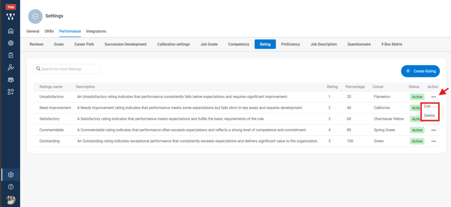Open the people group icon in sidebar
Image resolution: width=451 pixels, height=207 pixels.
(11, 80)
